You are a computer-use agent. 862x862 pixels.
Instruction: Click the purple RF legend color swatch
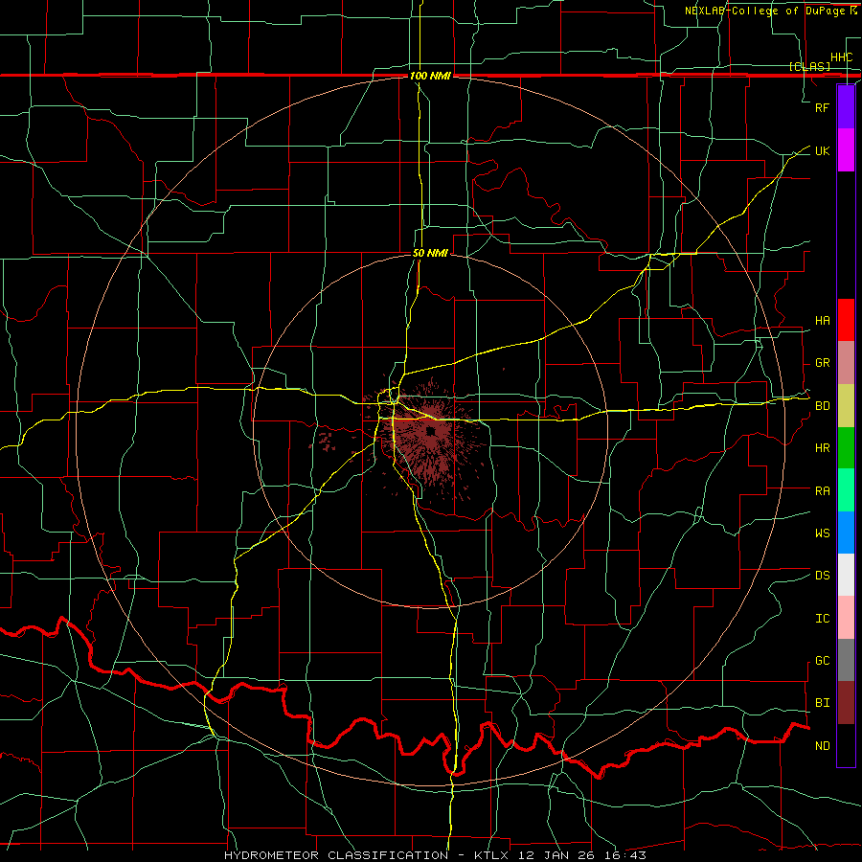(x=846, y=107)
